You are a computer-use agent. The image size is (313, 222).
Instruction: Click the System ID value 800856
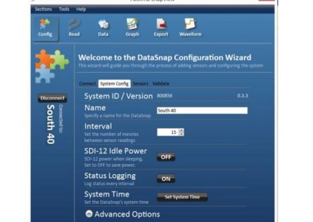coord(164,95)
